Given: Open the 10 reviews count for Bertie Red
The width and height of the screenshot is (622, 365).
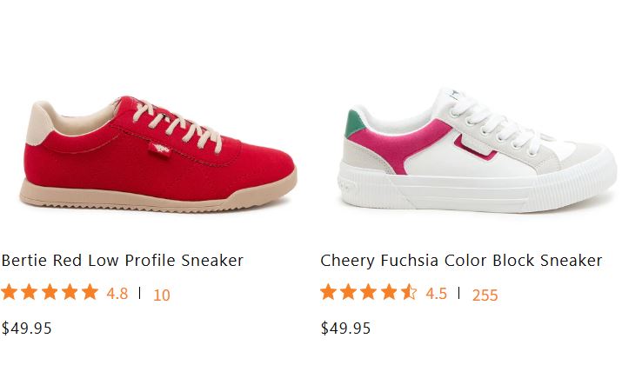Looking at the screenshot, I should [x=162, y=295].
